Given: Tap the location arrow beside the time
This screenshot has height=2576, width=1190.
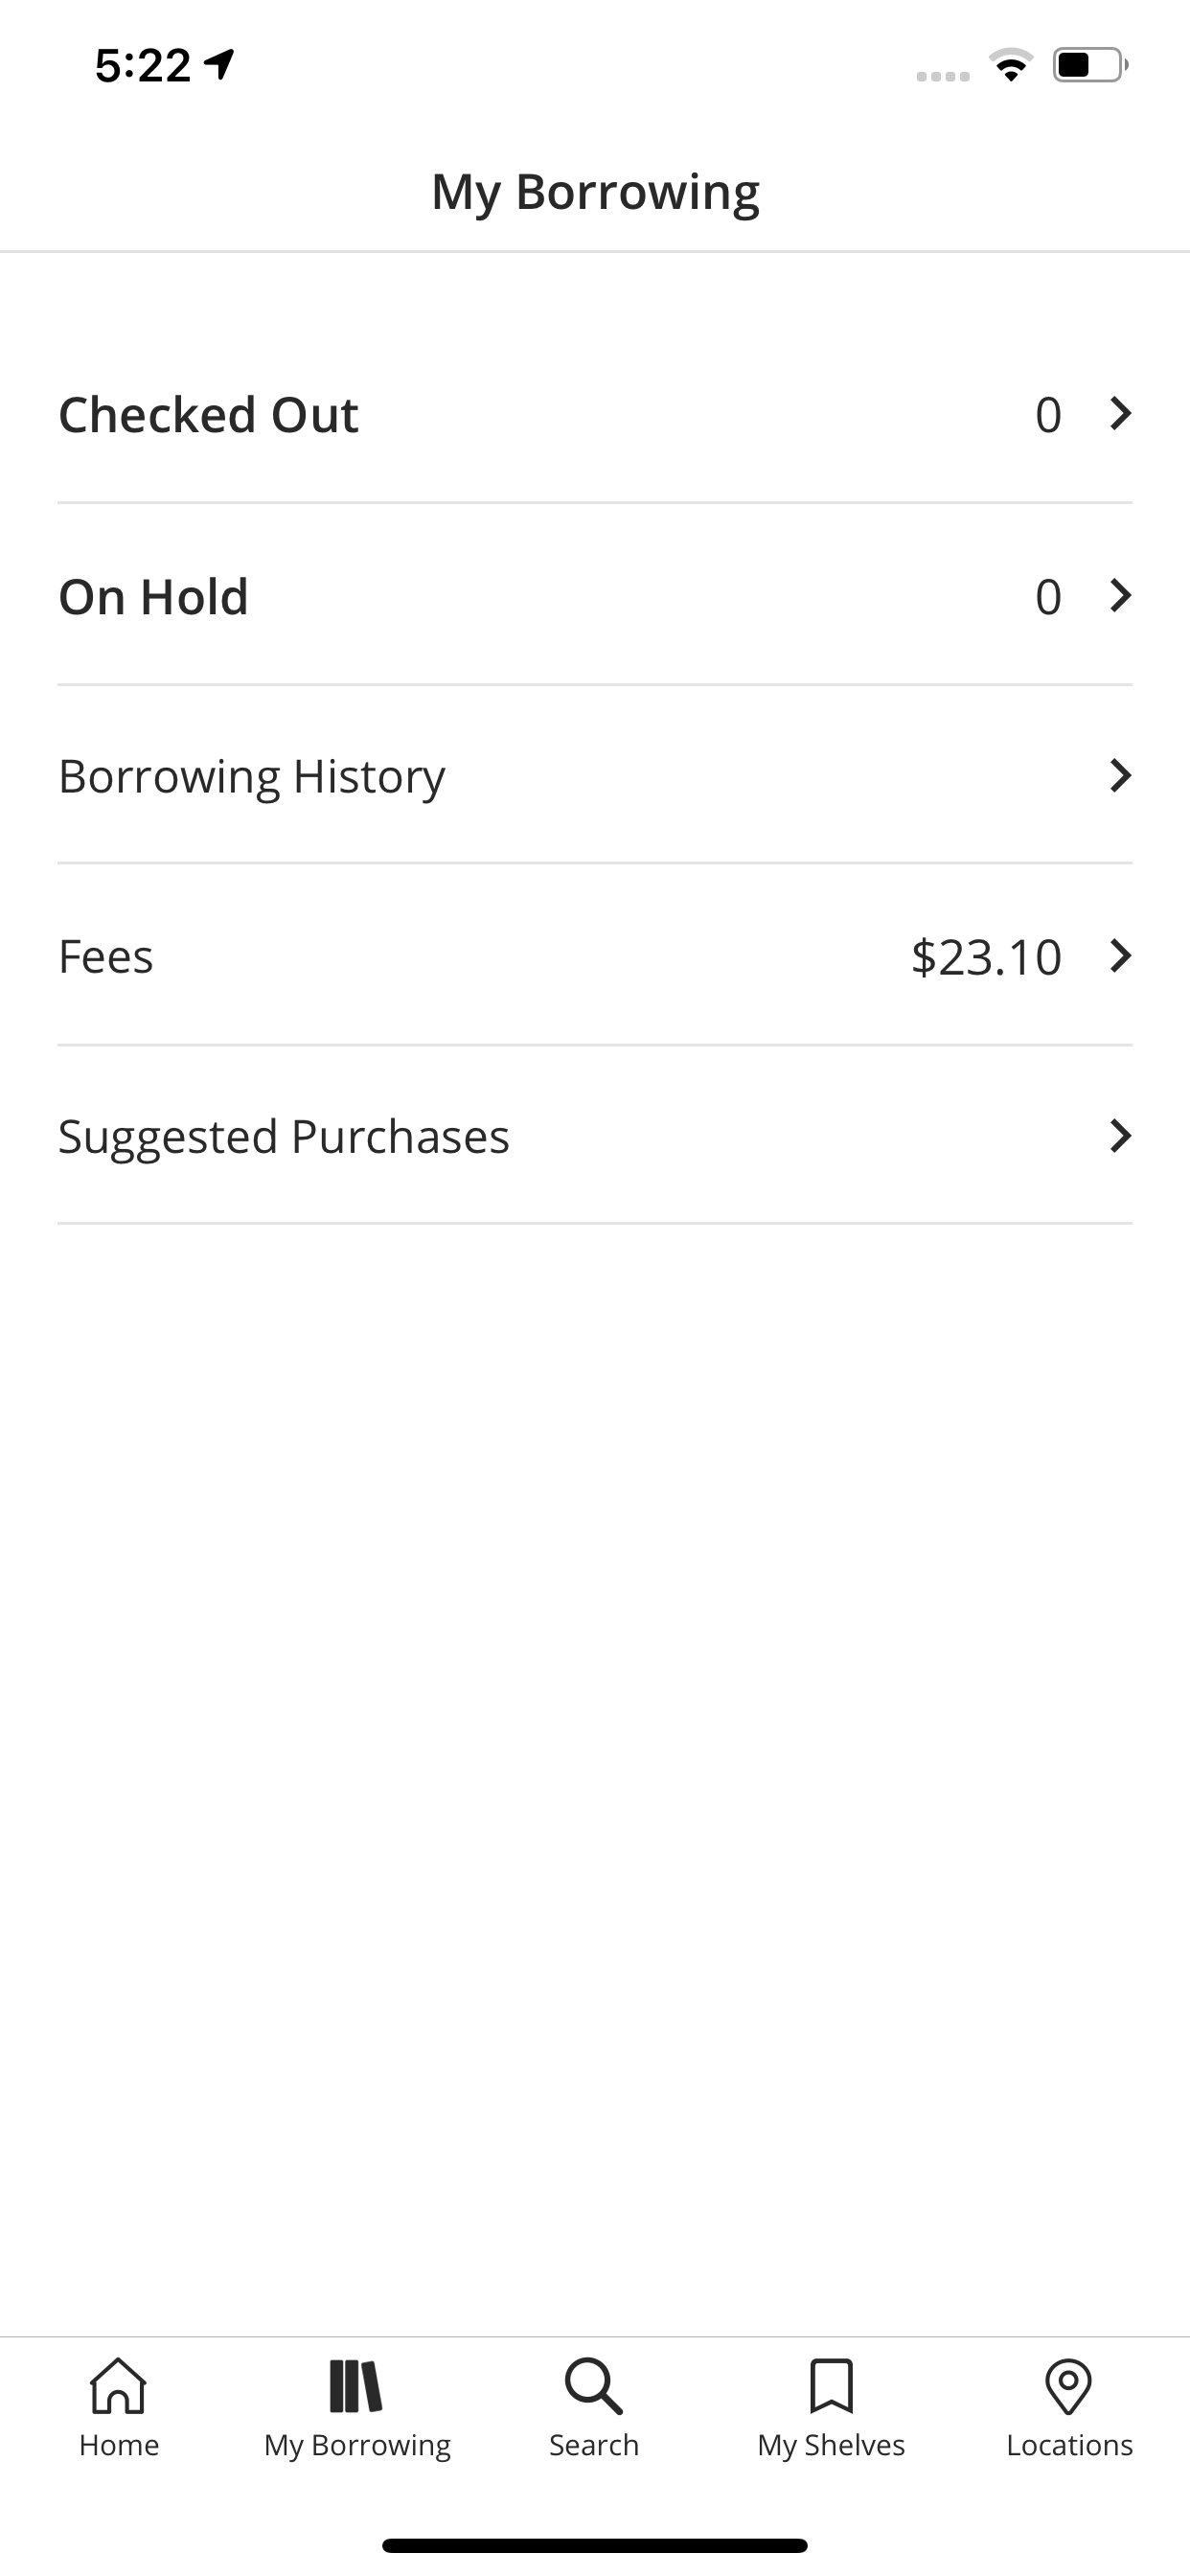Looking at the screenshot, I should coord(219,65).
